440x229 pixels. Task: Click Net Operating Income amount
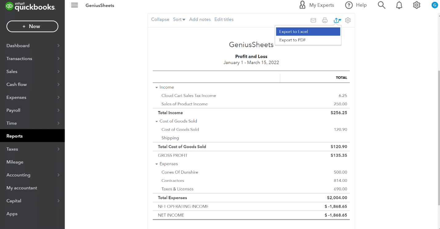click(x=336, y=206)
